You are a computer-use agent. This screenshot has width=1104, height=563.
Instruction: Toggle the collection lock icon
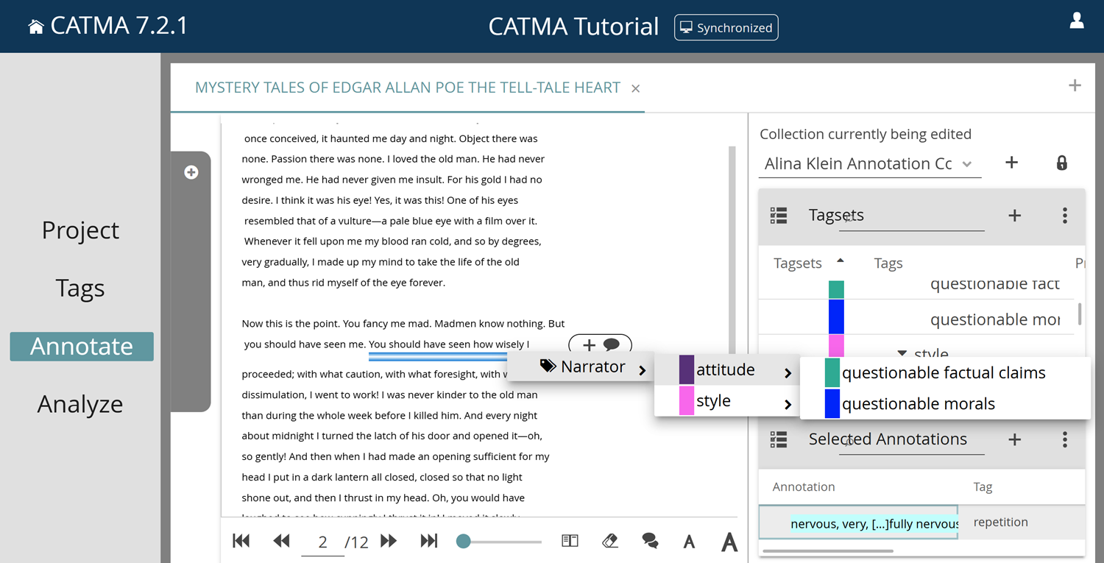point(1061,163)
